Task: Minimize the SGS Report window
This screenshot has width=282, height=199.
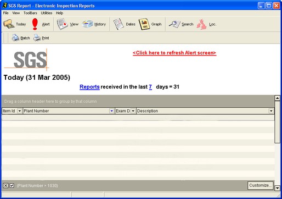Action: click(x=261, y=5)
